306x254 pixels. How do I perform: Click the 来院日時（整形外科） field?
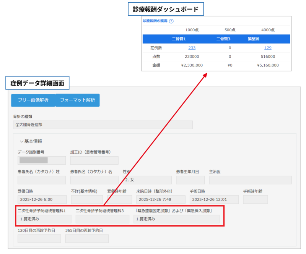point(161,200)
